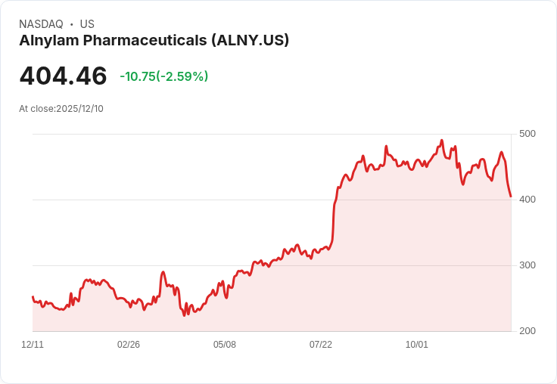Click the current price 404.46
The width and height of the screenshot is (557, 384).
tap(63, 76)
